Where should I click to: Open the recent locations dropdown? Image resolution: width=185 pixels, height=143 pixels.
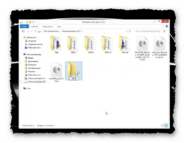[32, 31]
